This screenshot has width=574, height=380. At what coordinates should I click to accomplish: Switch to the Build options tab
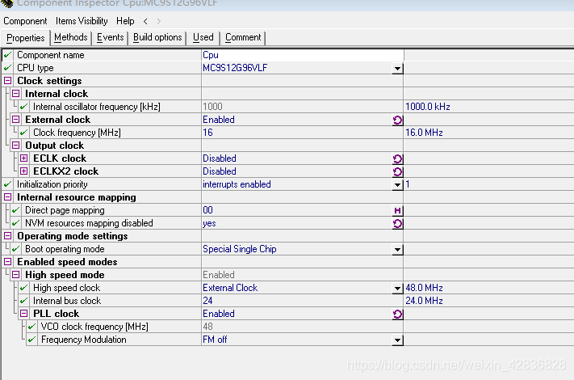click(x=157, y=37)
